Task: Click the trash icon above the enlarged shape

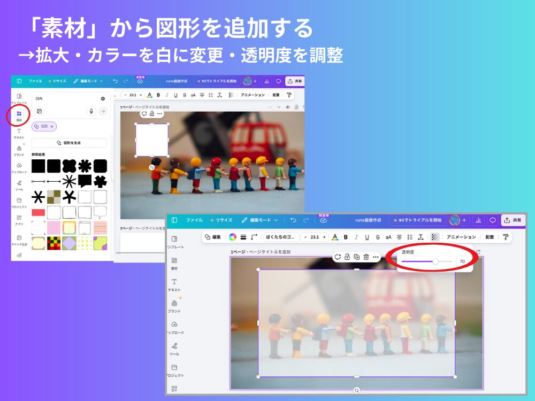Action: point(366,257)
